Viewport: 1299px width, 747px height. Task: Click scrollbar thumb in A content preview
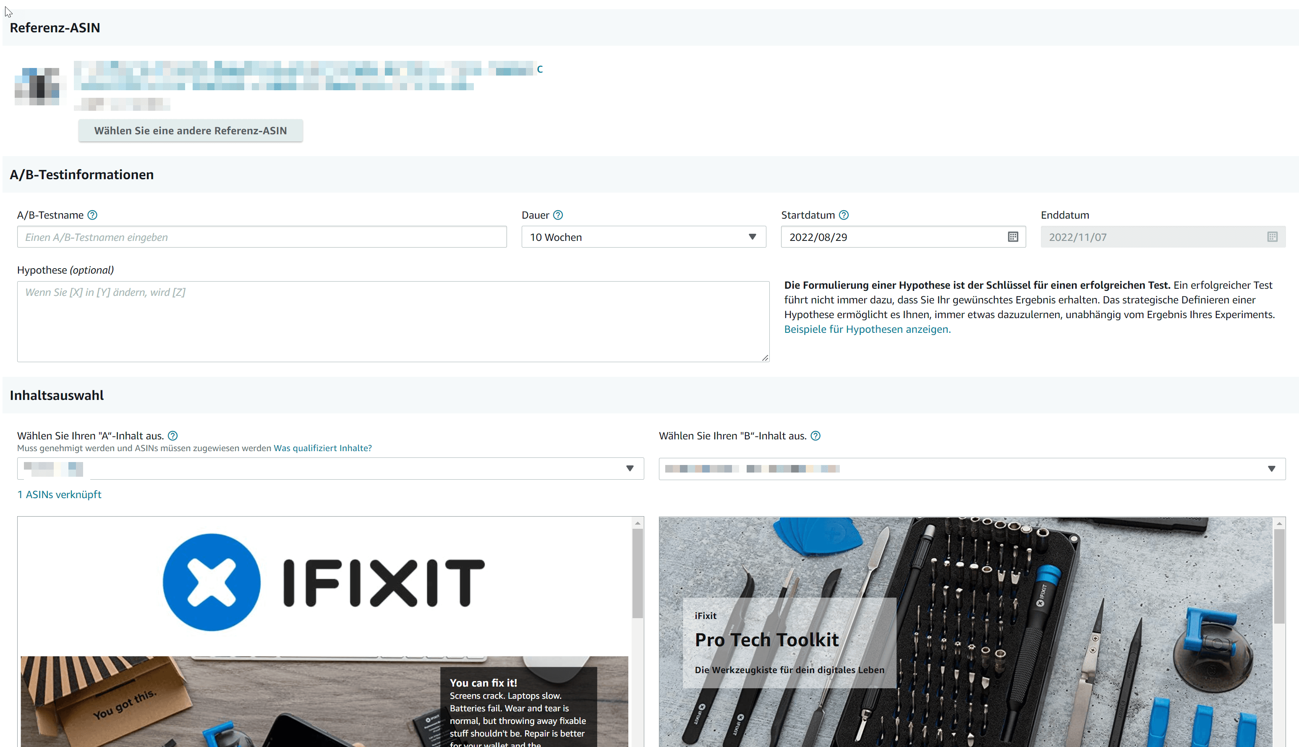(638, 573)
